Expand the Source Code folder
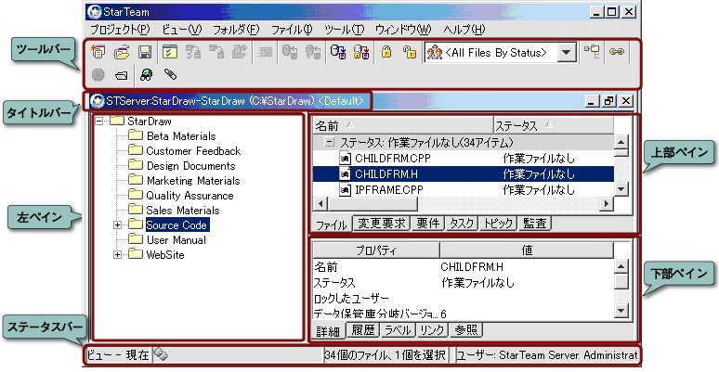Viewport: 719px width, 372px height. pos(118,224)
